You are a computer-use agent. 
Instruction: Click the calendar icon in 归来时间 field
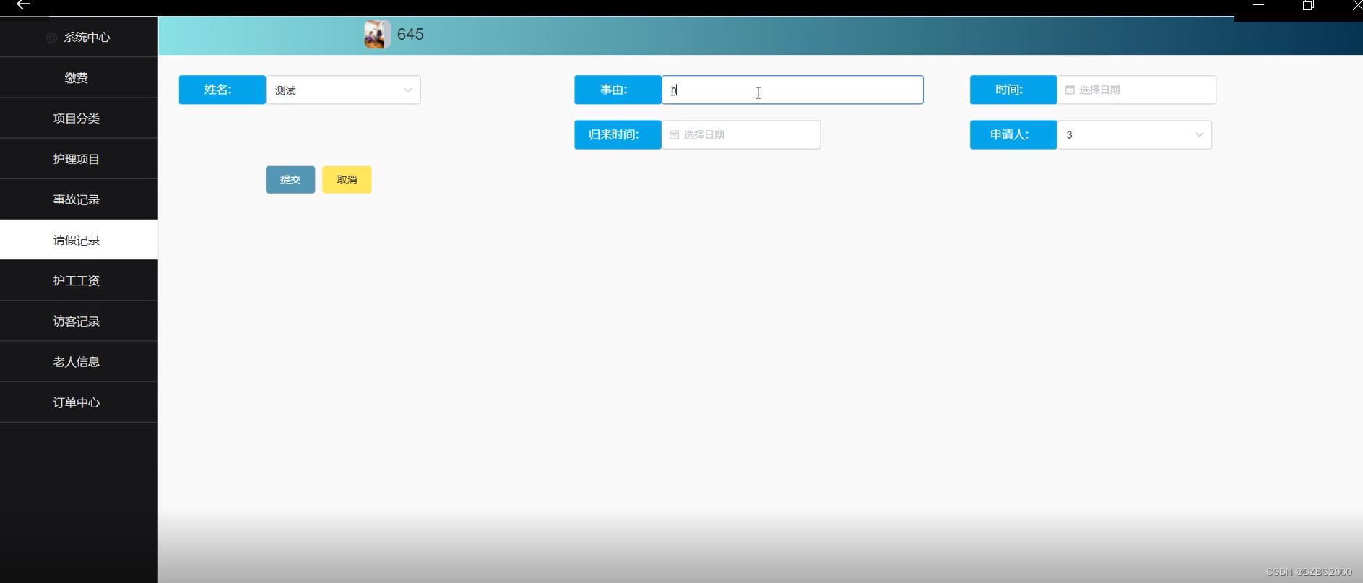pos(674,135)
